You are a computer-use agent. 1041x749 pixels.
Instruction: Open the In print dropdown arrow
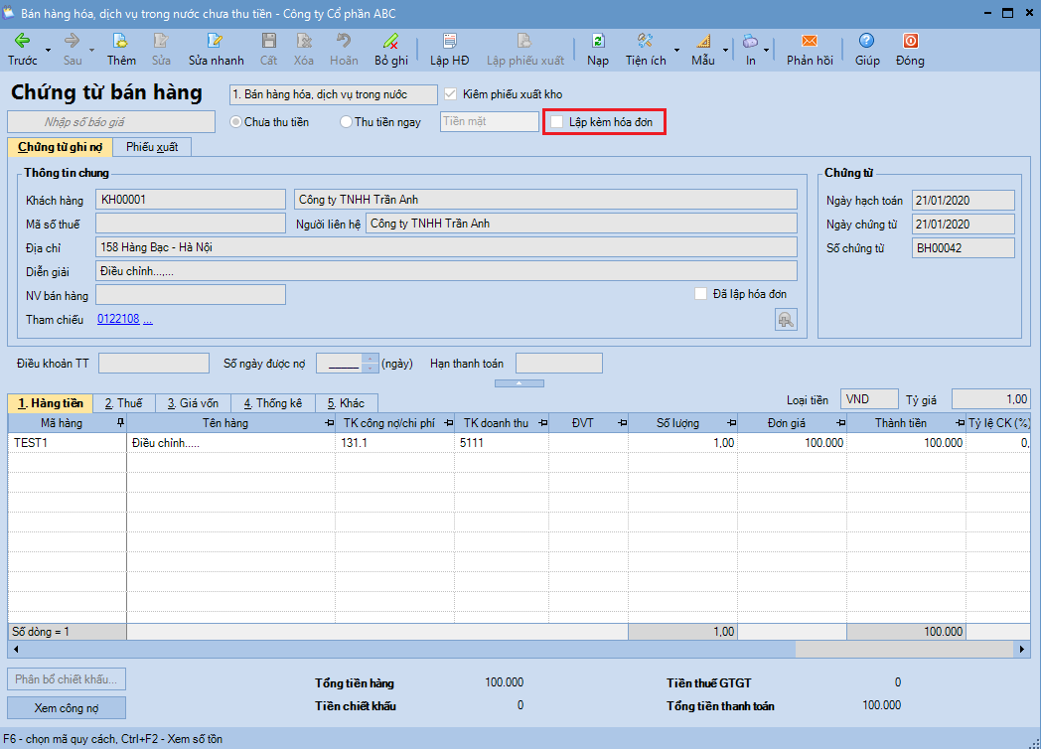(x=766, y=49)
